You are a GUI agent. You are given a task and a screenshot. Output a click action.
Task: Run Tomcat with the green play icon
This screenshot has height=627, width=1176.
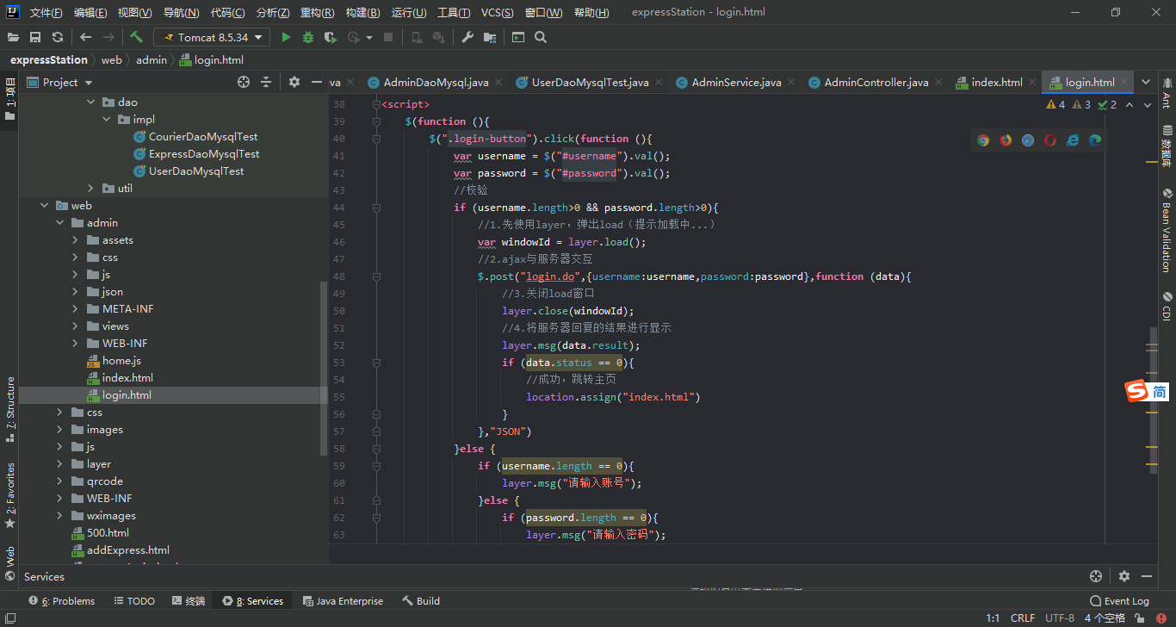(x=286, y=37)
